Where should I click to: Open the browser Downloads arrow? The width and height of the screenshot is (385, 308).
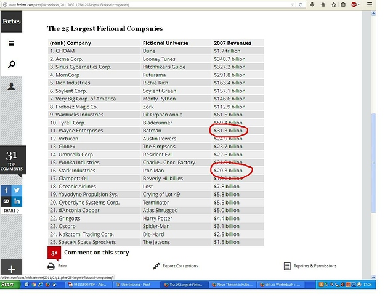pyautogui.click(x=312, y=4)
